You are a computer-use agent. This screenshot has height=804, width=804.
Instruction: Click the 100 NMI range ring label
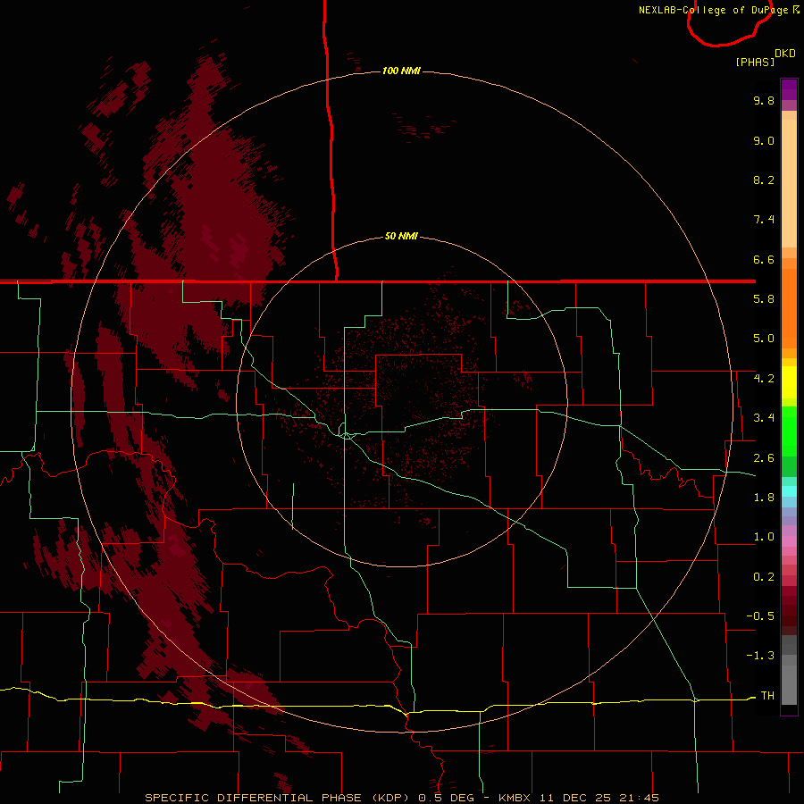[x=401, y=71]
